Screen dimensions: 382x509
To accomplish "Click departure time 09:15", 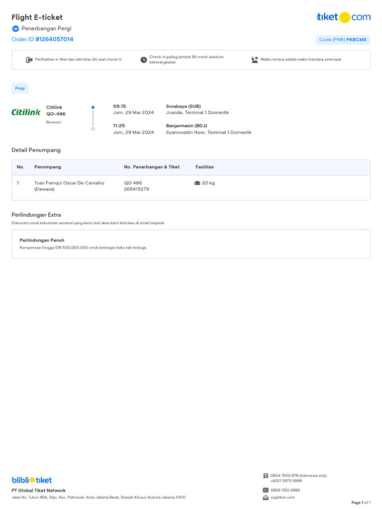I will [x=119, y=106].
